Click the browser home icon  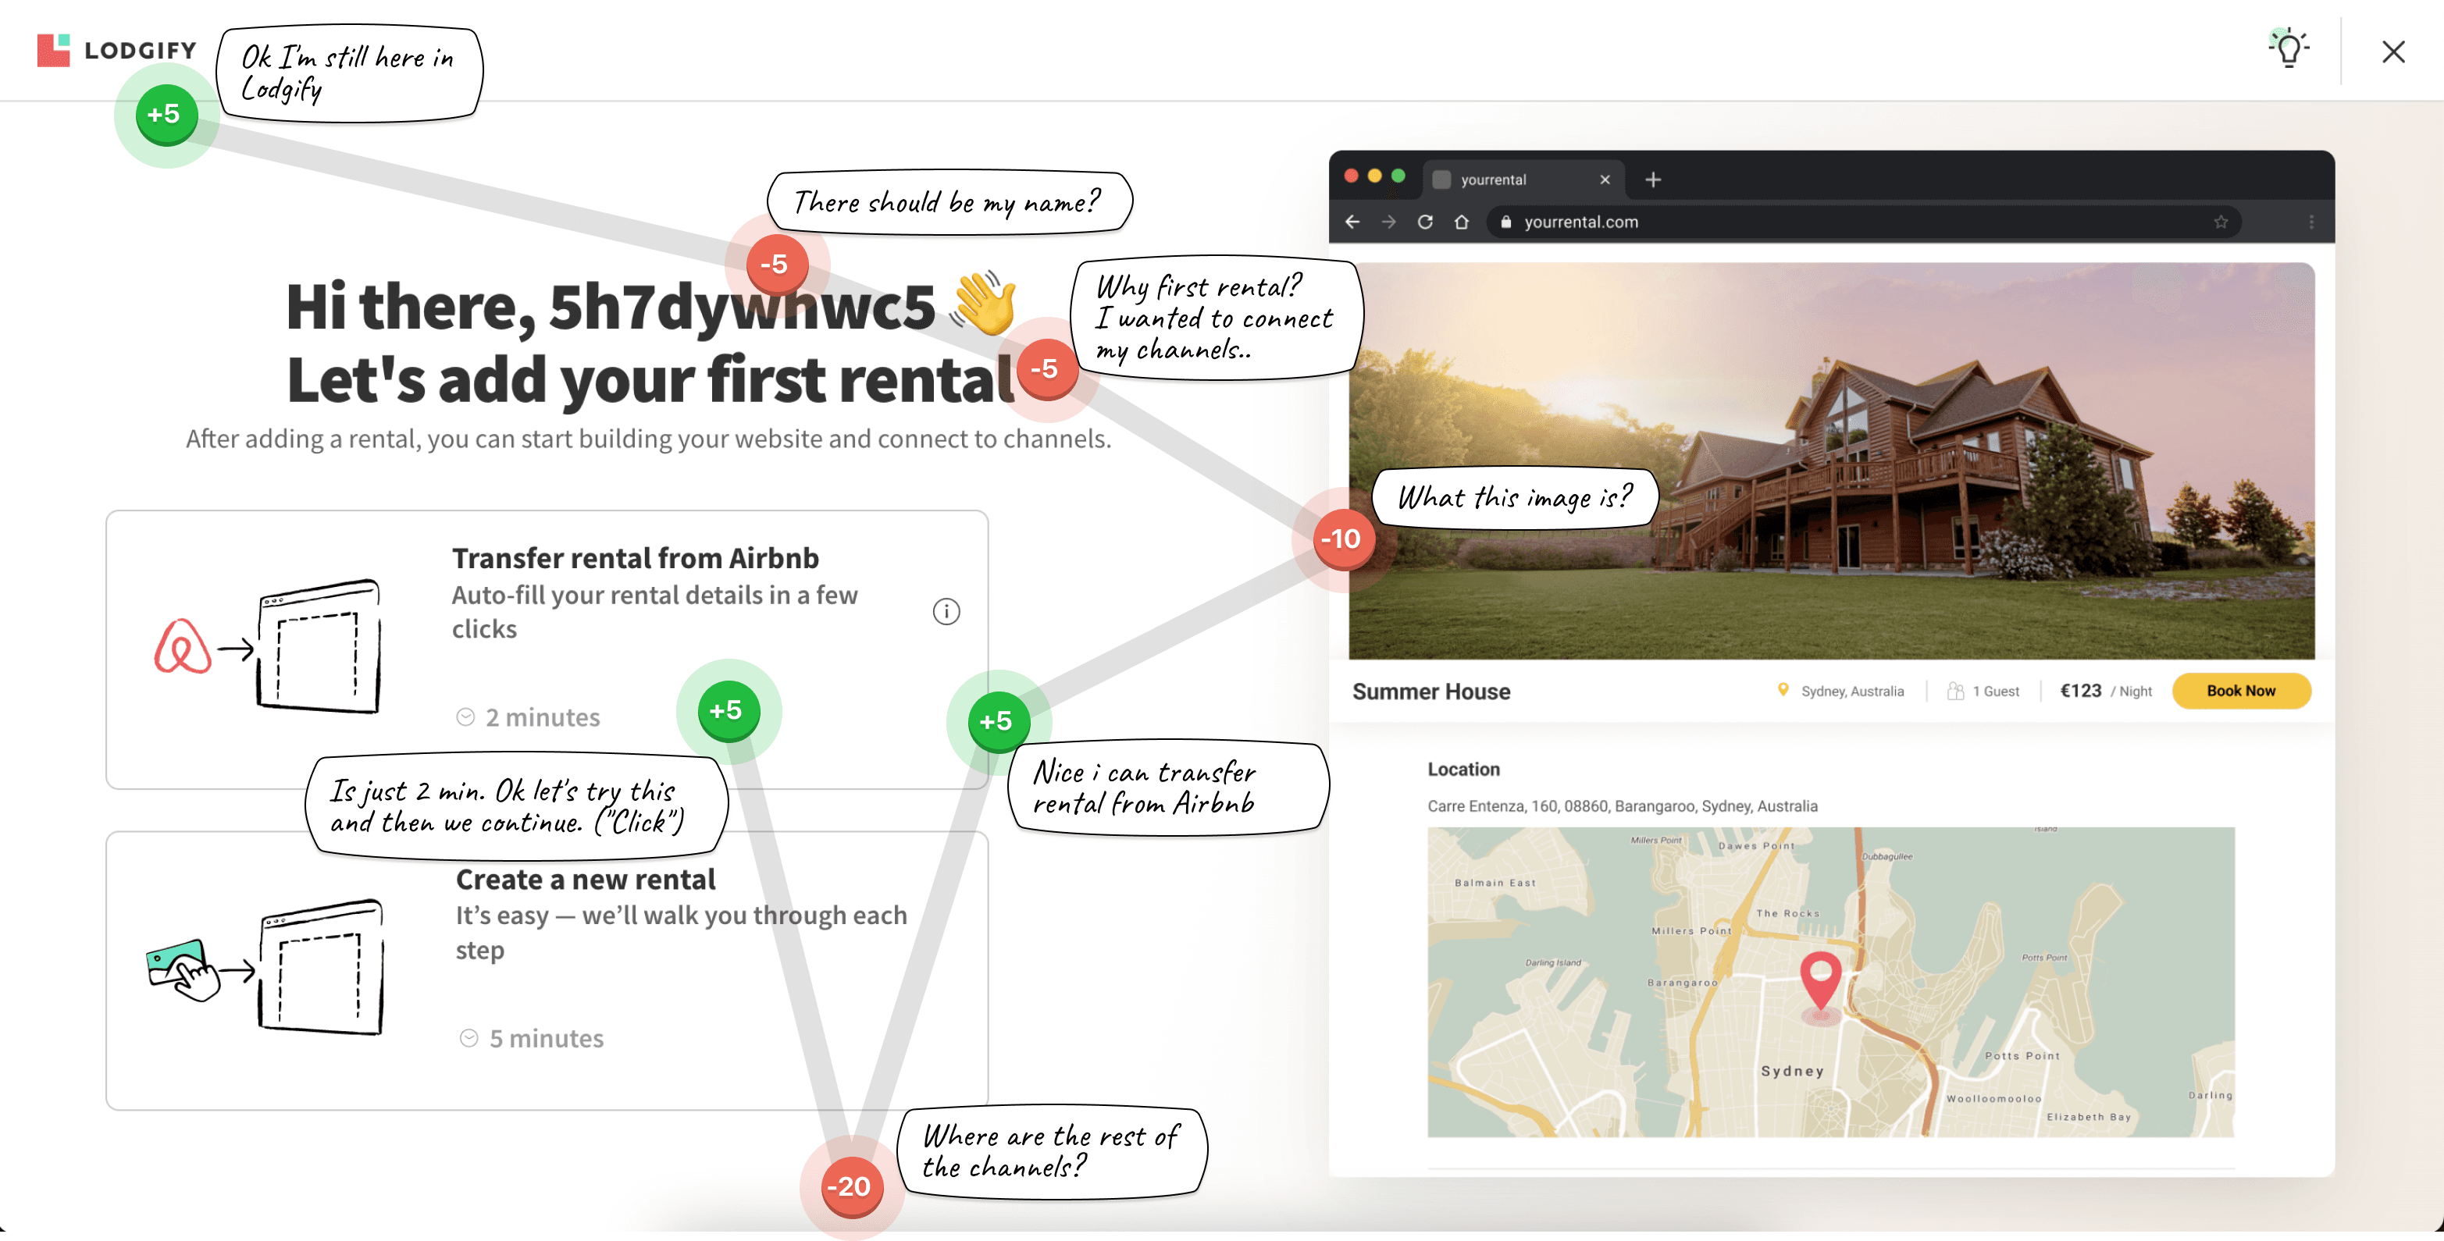(1461, 222)
